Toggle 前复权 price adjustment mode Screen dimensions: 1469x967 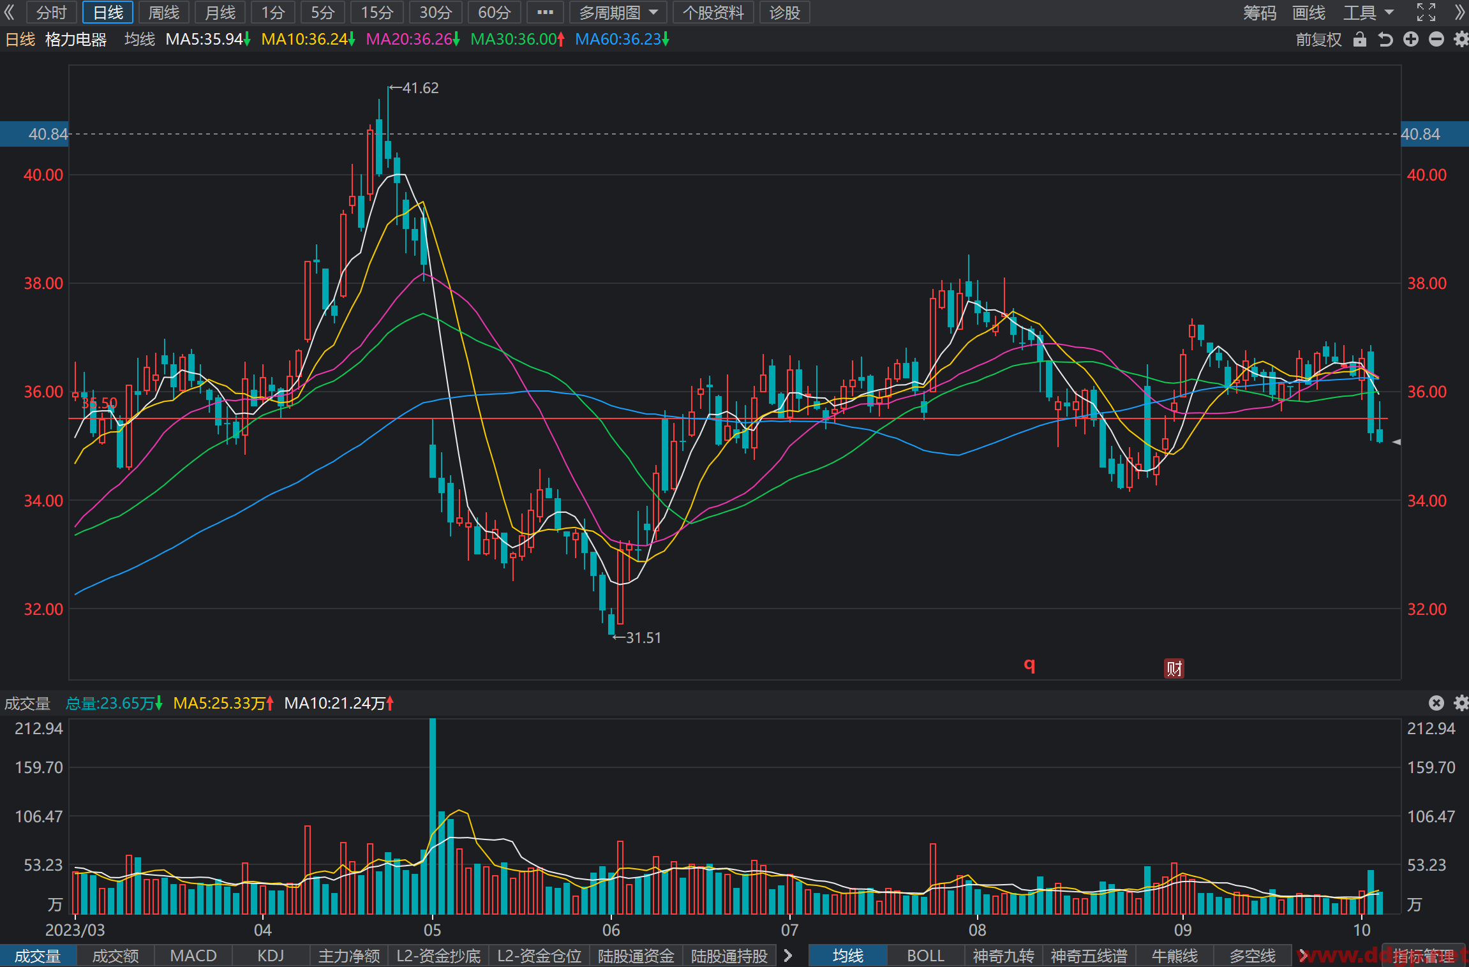tap(1318, 40)
